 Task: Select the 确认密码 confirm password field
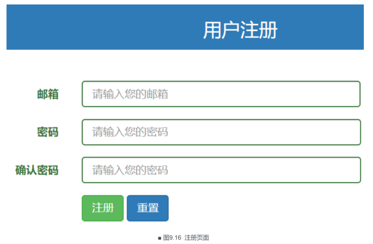pos(221,170)
